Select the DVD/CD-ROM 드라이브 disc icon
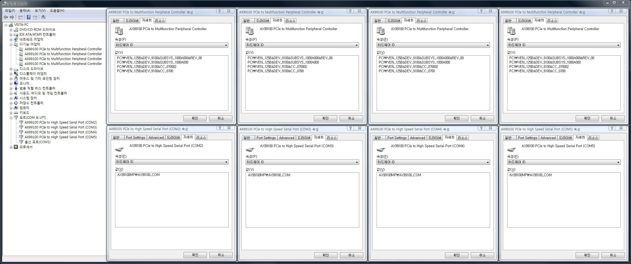This screenshot has width=631, height=264. coord(16,30)
